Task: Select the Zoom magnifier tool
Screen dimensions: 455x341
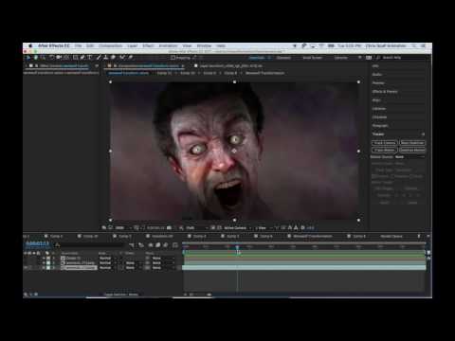Action: 43,58
